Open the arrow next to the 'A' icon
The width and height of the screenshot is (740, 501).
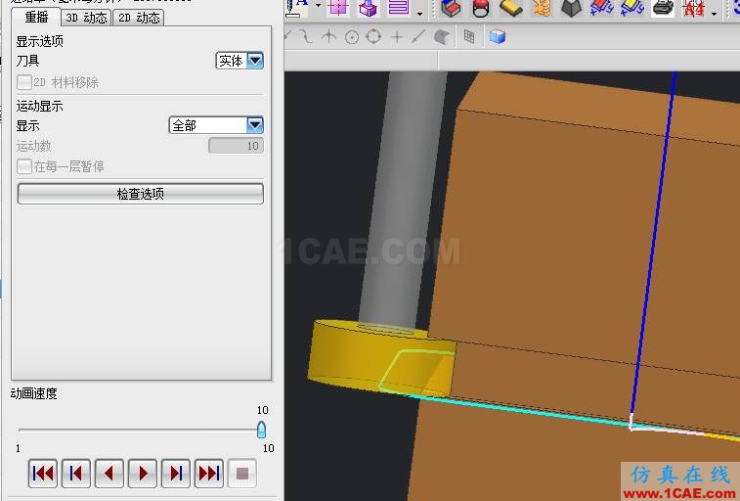(x=318, y=7)
